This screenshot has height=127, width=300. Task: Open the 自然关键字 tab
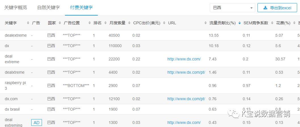pos(48,8)
